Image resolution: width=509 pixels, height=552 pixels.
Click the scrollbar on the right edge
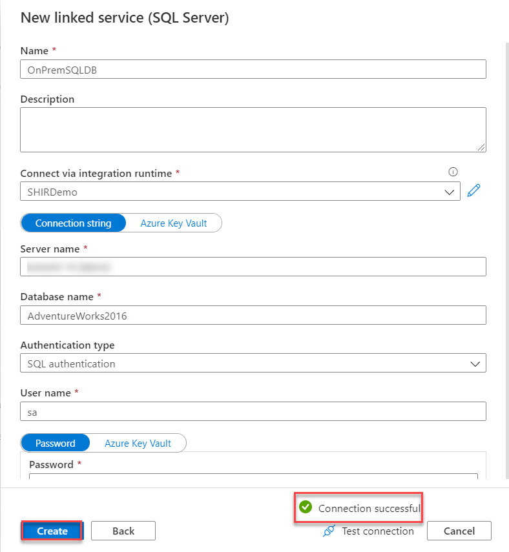coord(506,258)
